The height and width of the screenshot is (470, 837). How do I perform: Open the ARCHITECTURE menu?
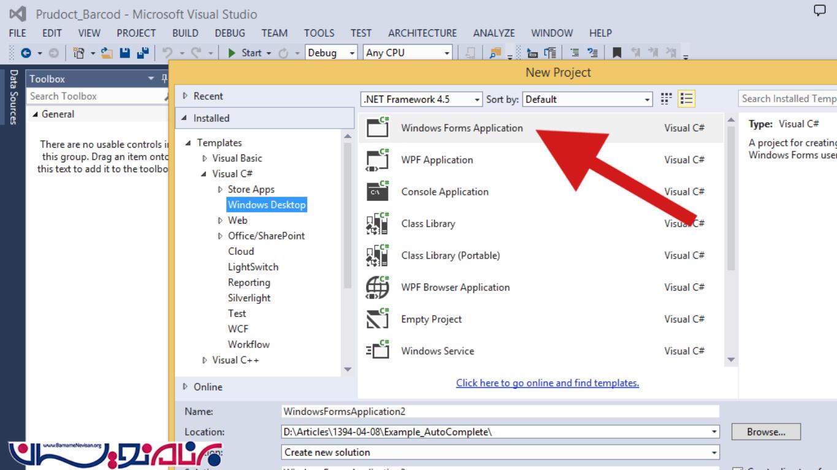(x=422, y=33)
